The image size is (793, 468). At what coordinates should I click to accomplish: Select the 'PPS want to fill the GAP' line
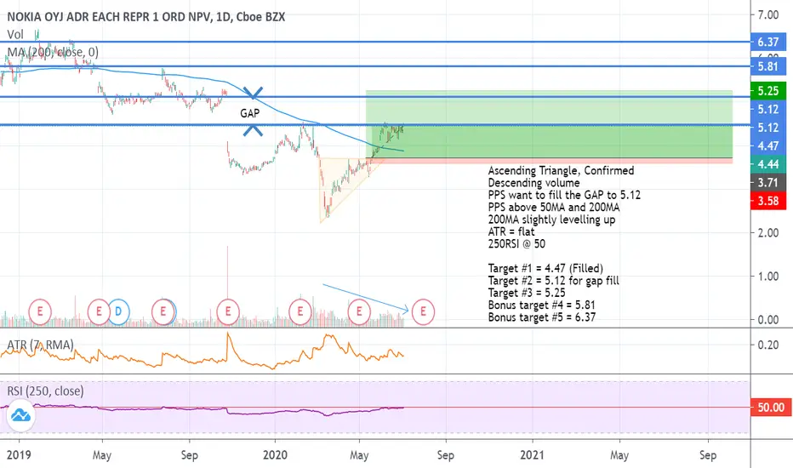coord(564,195)
